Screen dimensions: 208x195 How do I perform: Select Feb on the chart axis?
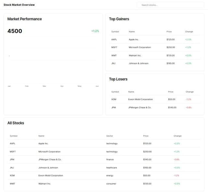tap(27, 86)
